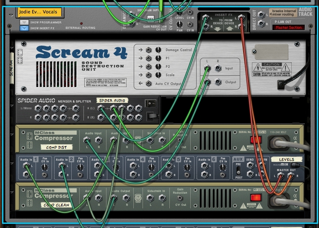The image size is (319, 228).
Task: Click the Direct Out L jack
Action: click(x=261, y=15)
